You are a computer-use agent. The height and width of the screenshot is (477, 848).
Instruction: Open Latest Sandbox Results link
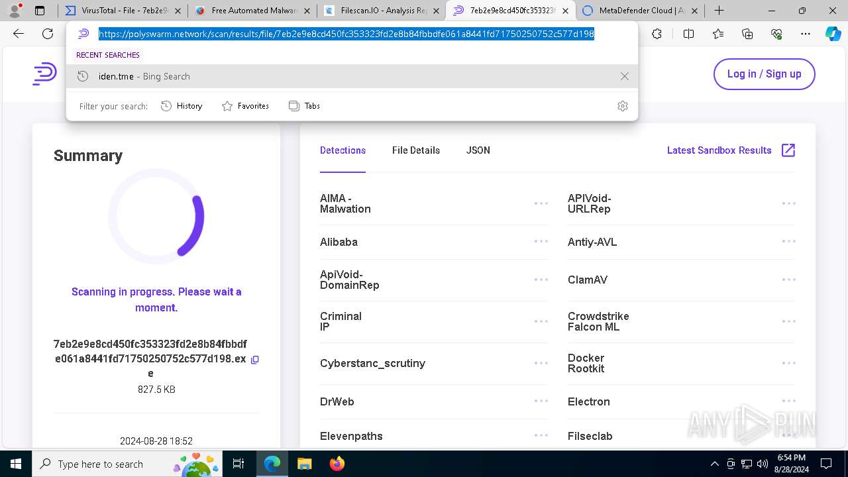point(719,150)
